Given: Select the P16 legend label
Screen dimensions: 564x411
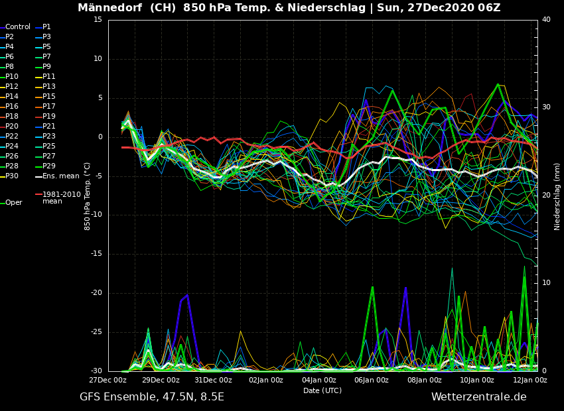Looking at the screenshot, I should 12,107.
